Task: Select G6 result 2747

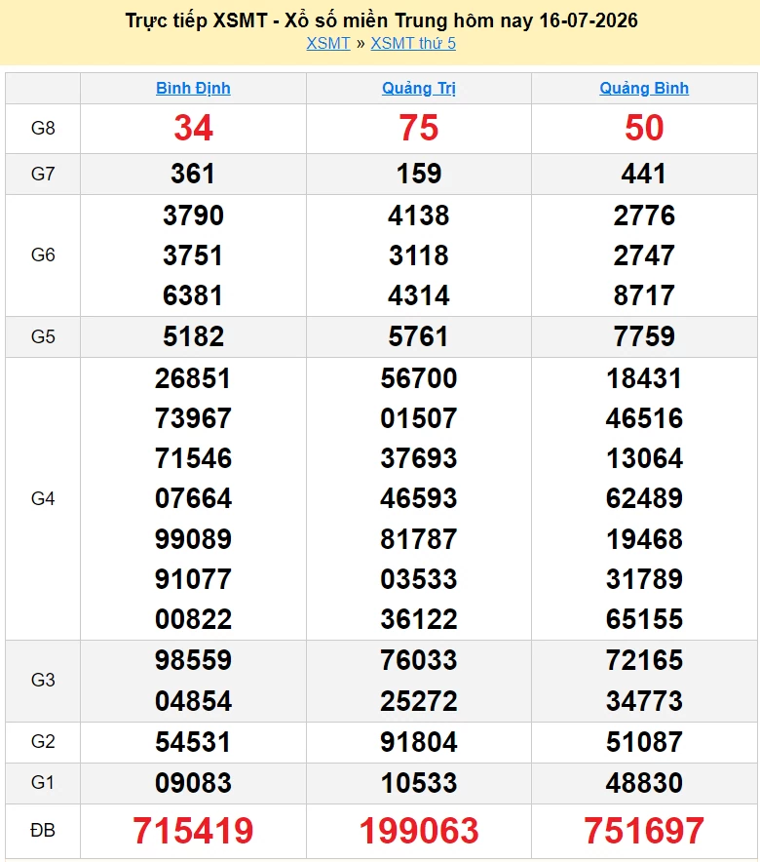Action: click(x=644, y=255)
